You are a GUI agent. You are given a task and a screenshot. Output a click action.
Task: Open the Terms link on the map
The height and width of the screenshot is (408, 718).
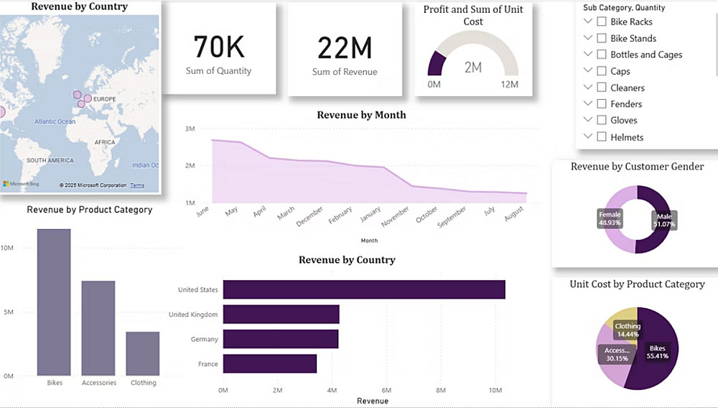137,185
